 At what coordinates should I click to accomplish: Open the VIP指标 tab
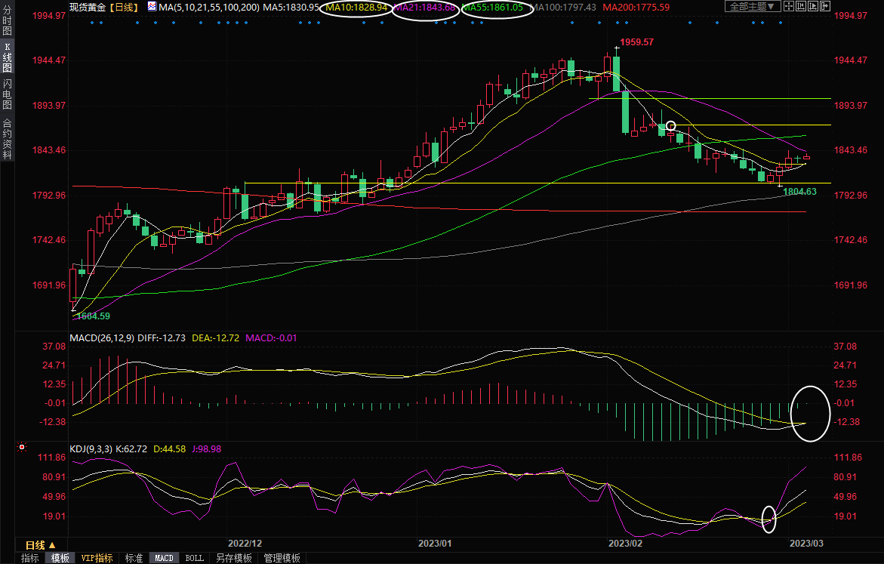(x=97, y=558)
